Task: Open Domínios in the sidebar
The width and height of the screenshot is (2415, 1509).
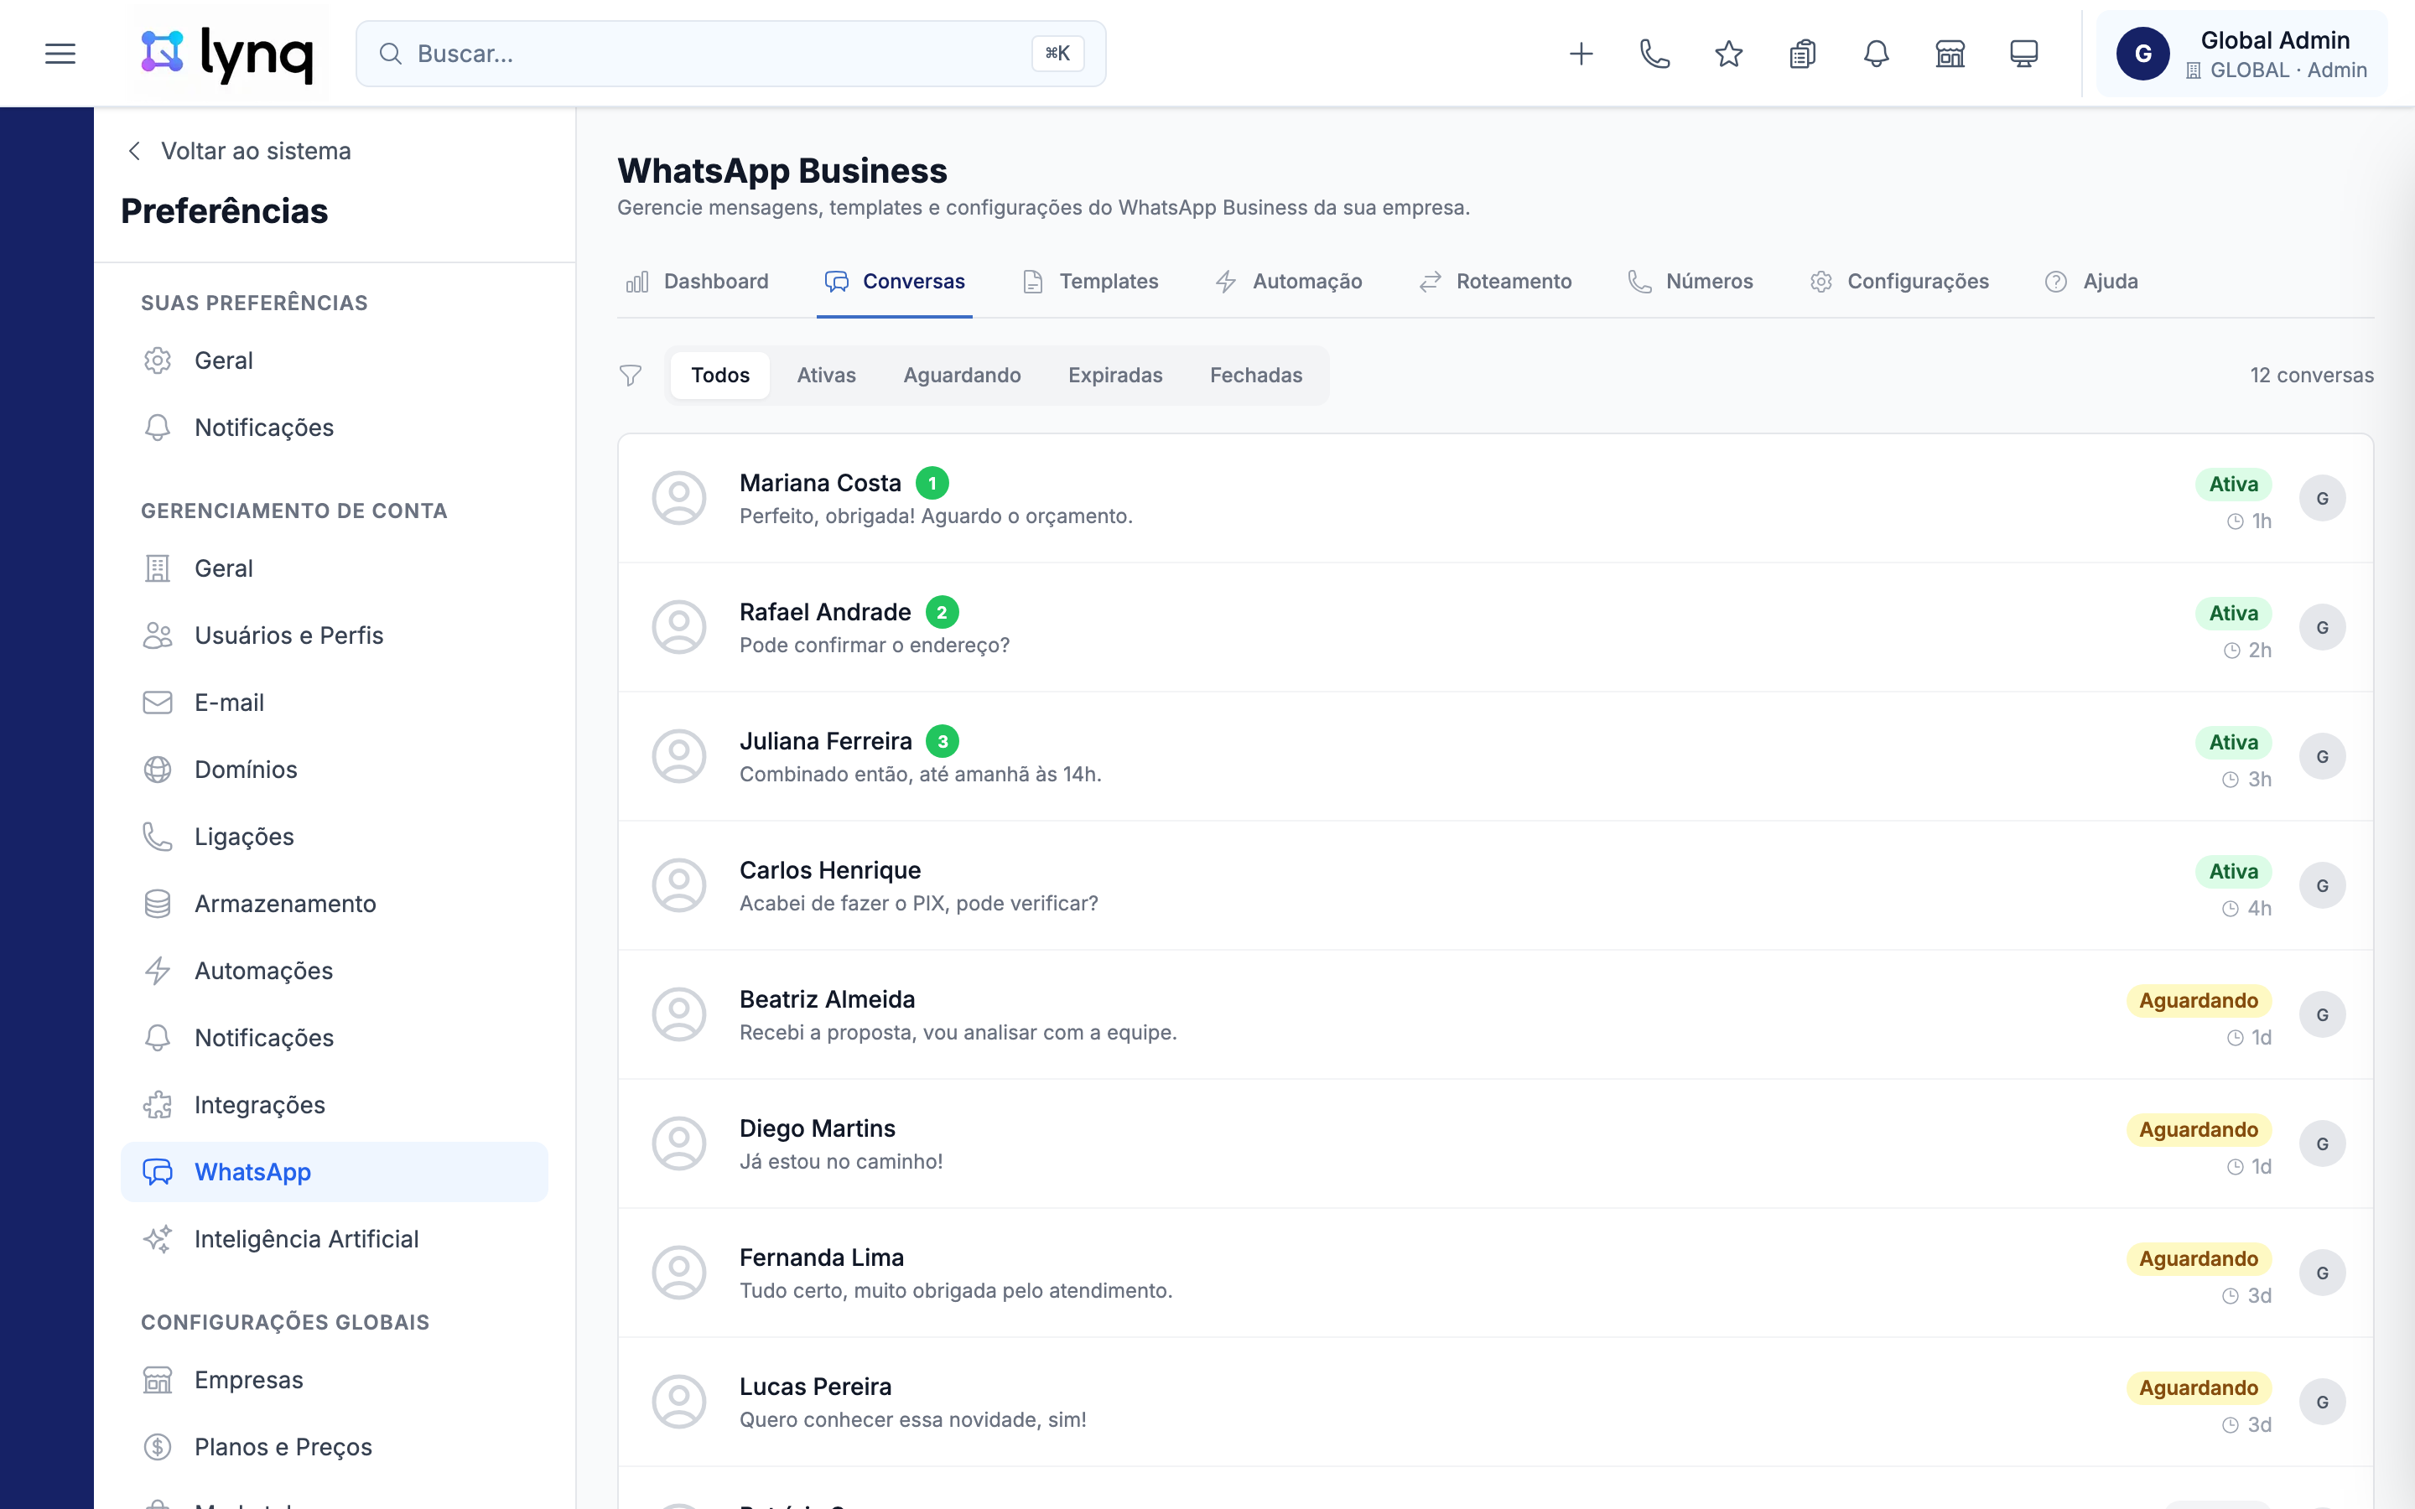Action: [x=335, y=770]
